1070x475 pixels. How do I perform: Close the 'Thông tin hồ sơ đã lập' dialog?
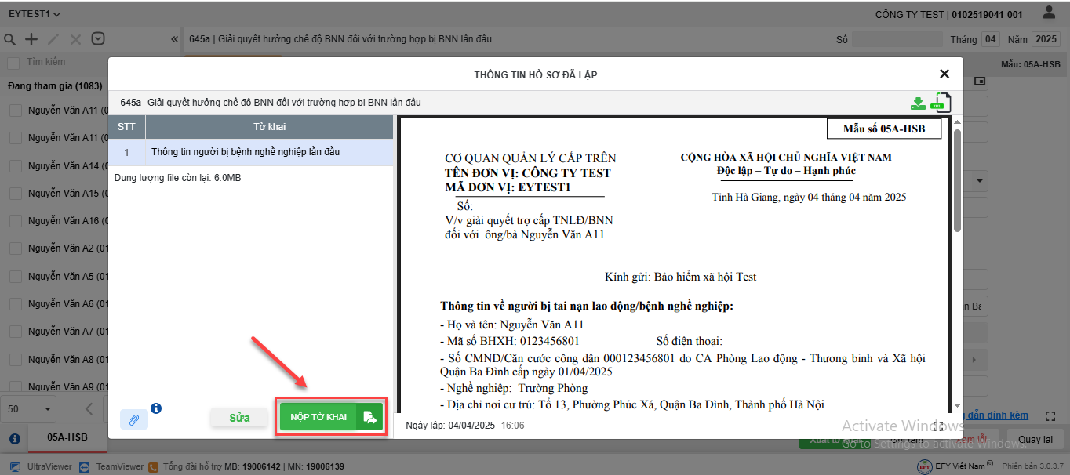[944, 74]
